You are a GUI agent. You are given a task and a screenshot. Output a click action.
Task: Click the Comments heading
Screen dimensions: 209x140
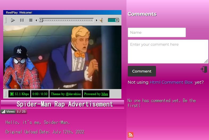142,14
